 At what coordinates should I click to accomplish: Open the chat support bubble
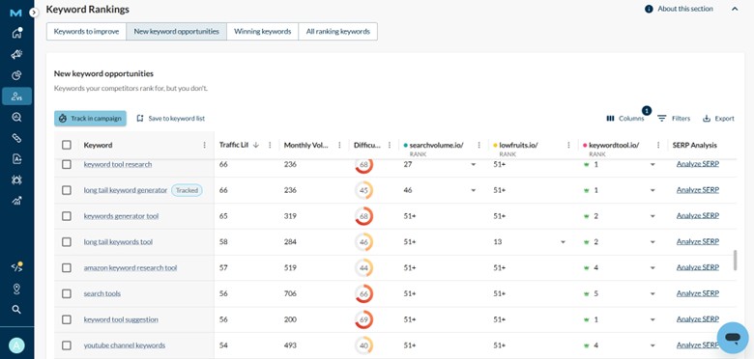click(x=733, y=338)
